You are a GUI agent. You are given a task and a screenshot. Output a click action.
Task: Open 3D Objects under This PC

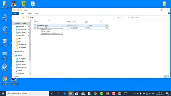[22, 59]
